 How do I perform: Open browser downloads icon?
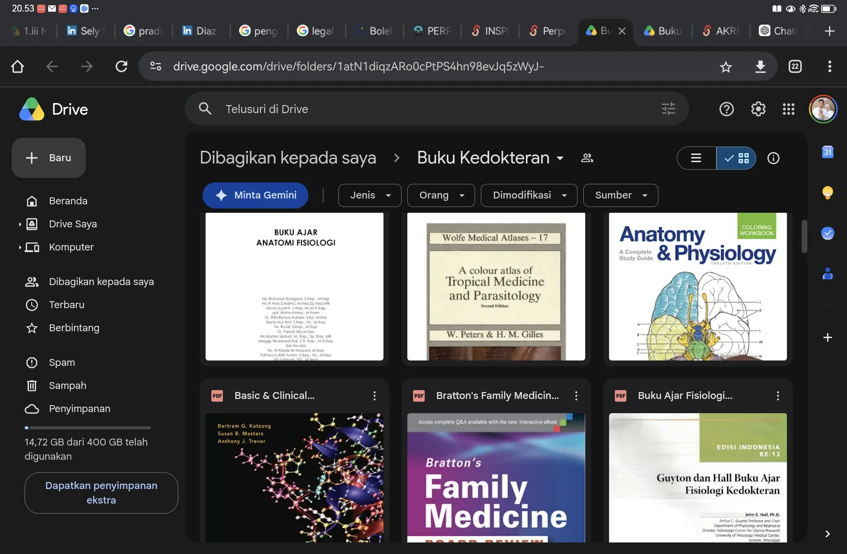760,67
